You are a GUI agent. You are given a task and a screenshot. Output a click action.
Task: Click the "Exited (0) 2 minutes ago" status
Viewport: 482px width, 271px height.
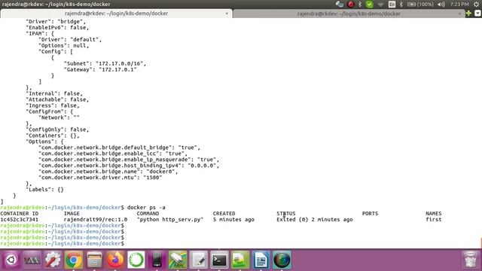click(315, 220)
